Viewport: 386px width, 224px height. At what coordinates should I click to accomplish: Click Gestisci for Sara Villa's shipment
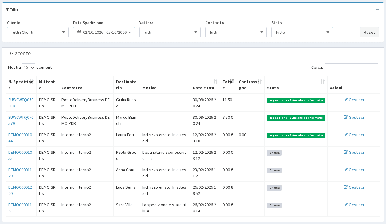point(354,205)
